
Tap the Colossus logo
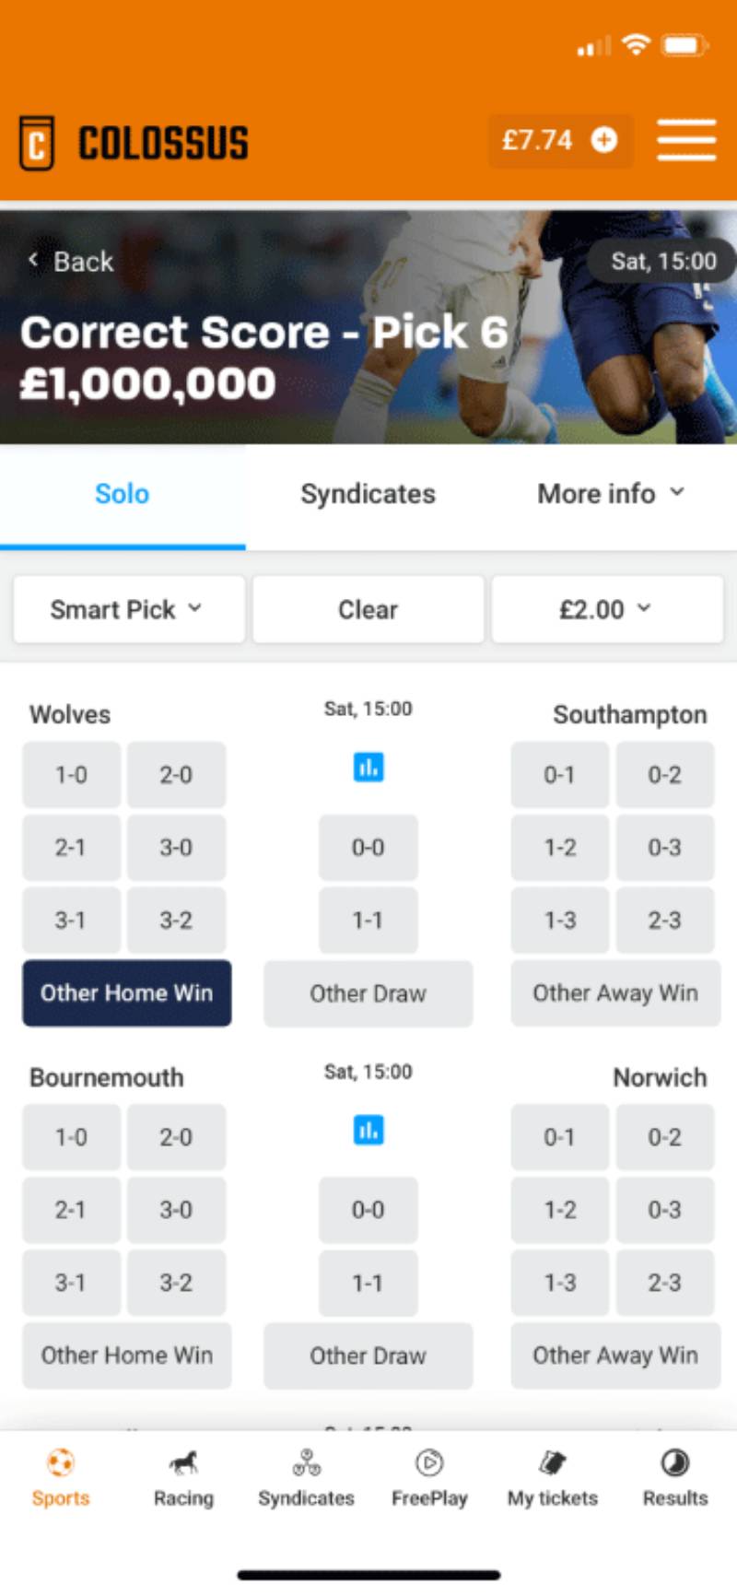(x=135, y=143)
